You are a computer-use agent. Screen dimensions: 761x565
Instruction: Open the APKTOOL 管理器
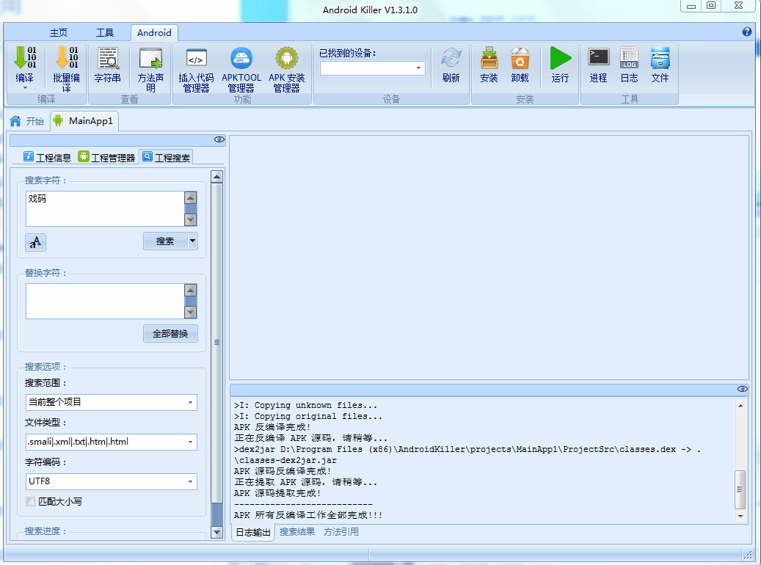click(241, 68)
